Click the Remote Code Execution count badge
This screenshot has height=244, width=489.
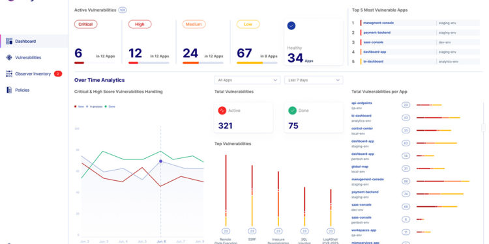tap(226, 231)
